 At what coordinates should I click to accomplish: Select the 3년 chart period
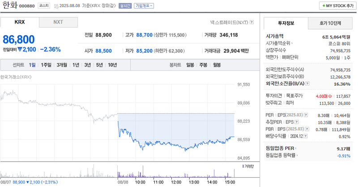click(87, 65)
